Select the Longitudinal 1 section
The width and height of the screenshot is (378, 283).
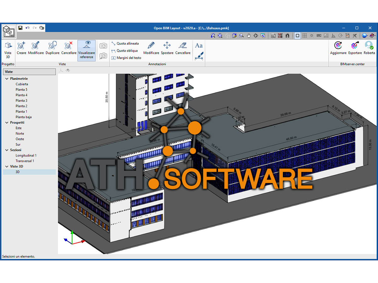coord(26,155)
